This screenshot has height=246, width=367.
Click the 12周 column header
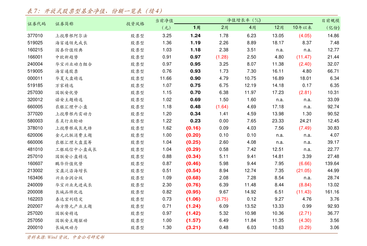(279, 27)
